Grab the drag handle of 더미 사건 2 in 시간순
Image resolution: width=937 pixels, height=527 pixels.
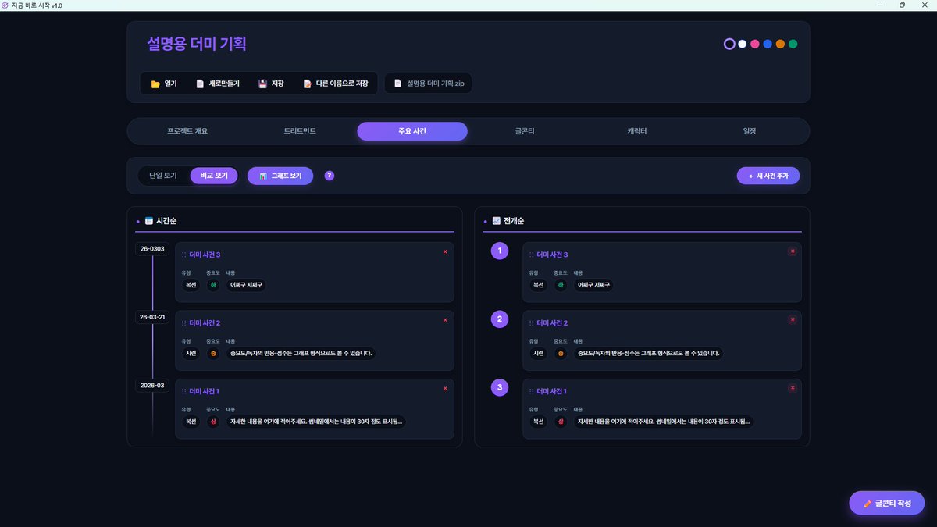coord(184,323)
